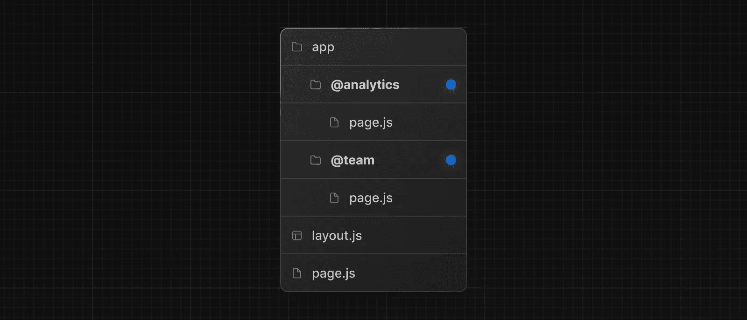Click the @analytics folder icon
The image size is (747, 320).
coord(316,85)
